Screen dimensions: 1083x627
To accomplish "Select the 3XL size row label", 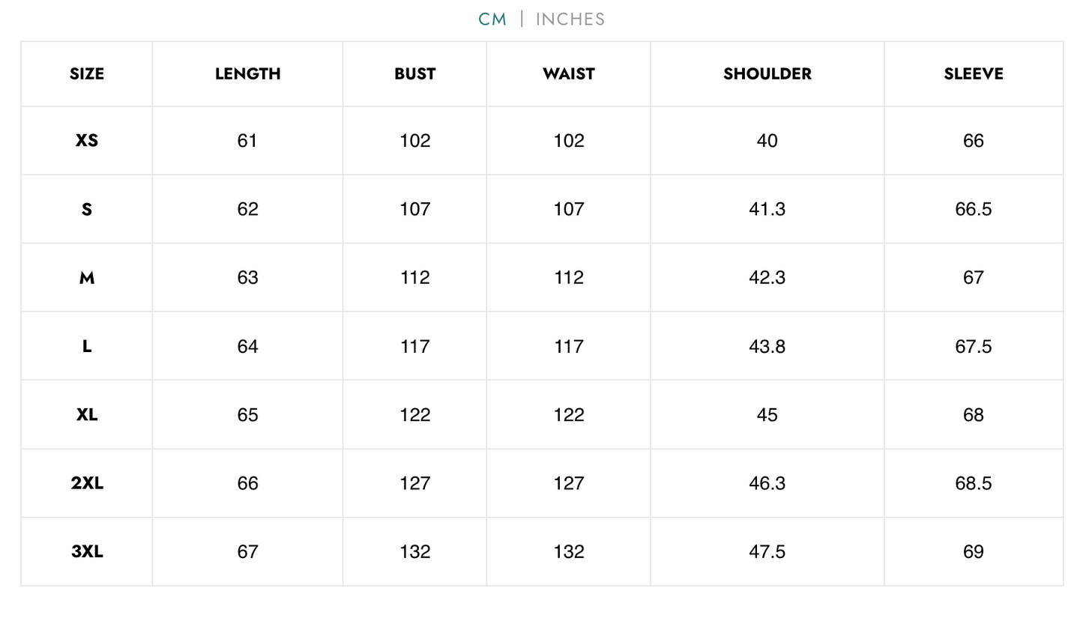I will [x=87, y=551].
